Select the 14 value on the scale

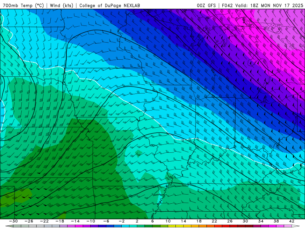(x=183, y=221)
